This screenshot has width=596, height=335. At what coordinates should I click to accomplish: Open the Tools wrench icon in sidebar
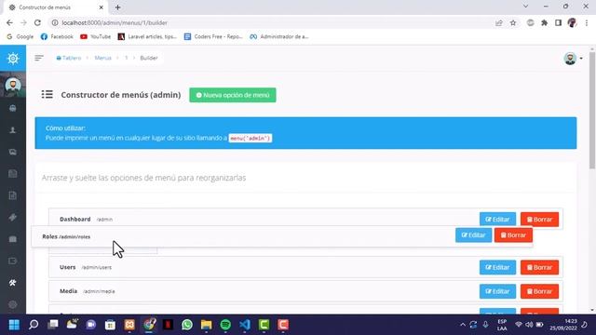pos(13,283)
